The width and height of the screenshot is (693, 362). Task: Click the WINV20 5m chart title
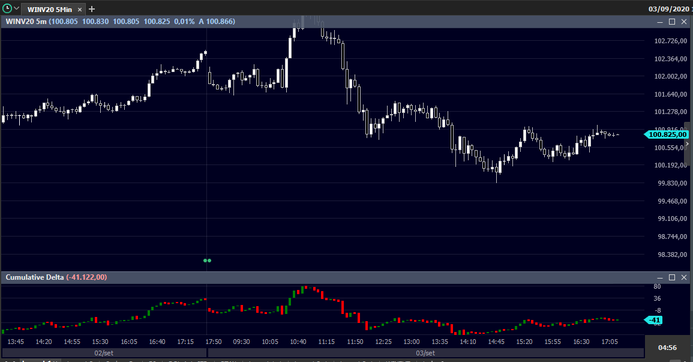[26, 21]
